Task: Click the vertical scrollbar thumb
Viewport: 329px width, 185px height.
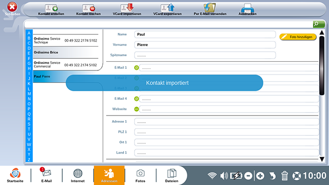Action: click(x=321, y=65)
